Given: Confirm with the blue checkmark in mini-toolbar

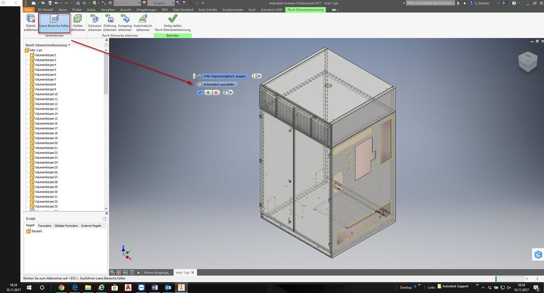Looking at the screenshot, I should coord(200,93).
